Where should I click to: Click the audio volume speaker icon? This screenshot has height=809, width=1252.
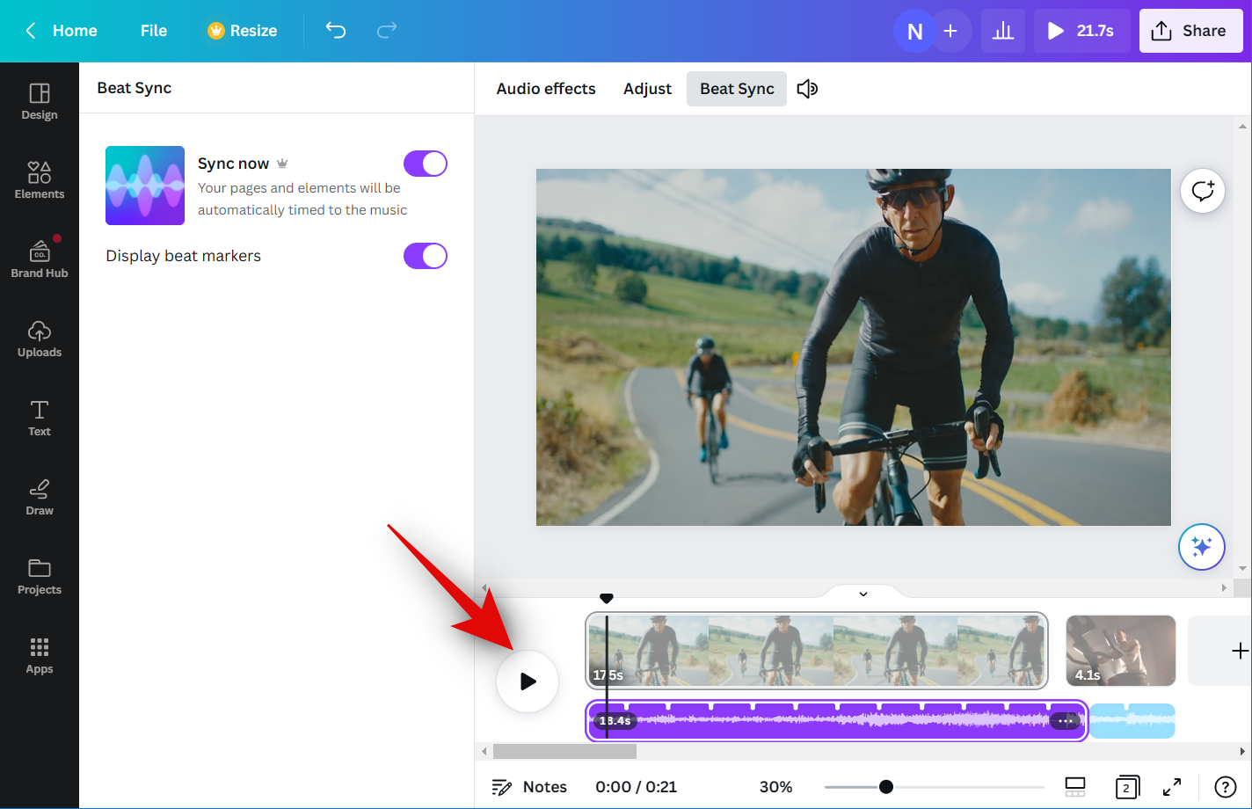click(807, 89)
